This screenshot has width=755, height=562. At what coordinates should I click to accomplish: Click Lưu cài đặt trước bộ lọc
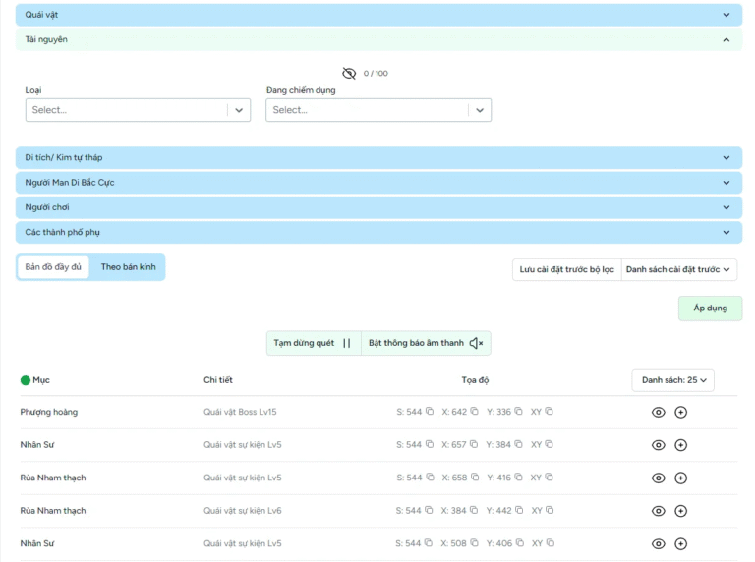566,269
